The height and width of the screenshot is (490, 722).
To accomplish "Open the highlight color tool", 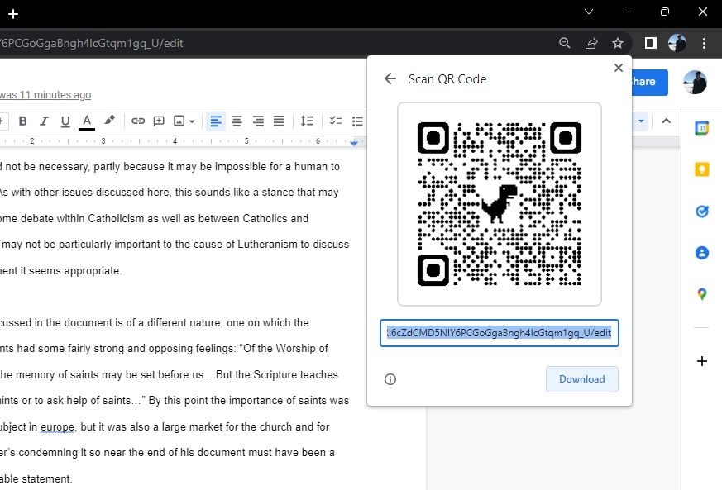I will coord(108,121).
